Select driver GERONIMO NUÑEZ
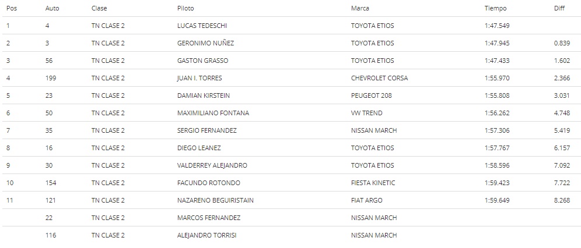 pyautogui.click(x=206, y=43)
